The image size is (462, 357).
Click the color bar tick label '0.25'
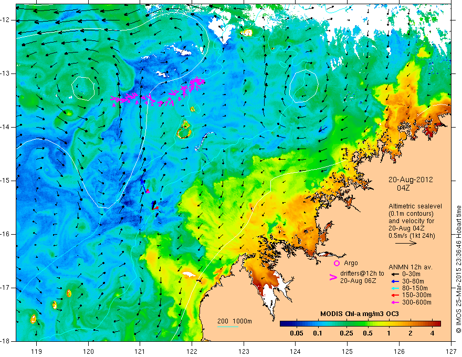pyautogui.click(x=346, y=333)
